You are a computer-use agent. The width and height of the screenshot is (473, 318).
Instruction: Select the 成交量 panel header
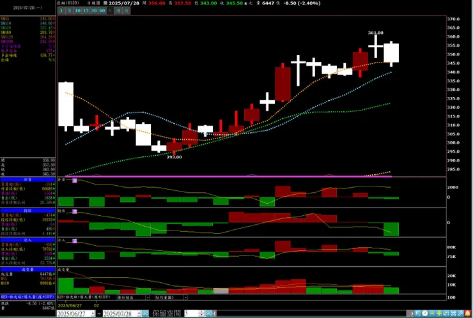pos(27,269)
